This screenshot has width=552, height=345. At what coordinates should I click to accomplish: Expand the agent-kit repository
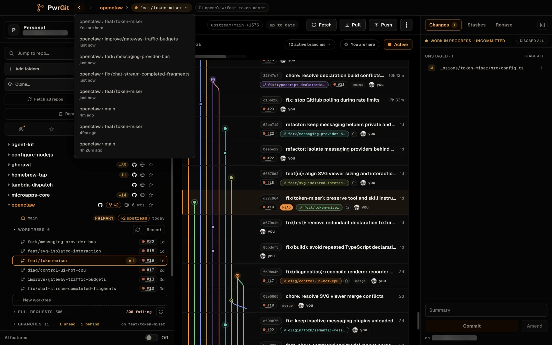pyautogui.click(x=9, y=144)
